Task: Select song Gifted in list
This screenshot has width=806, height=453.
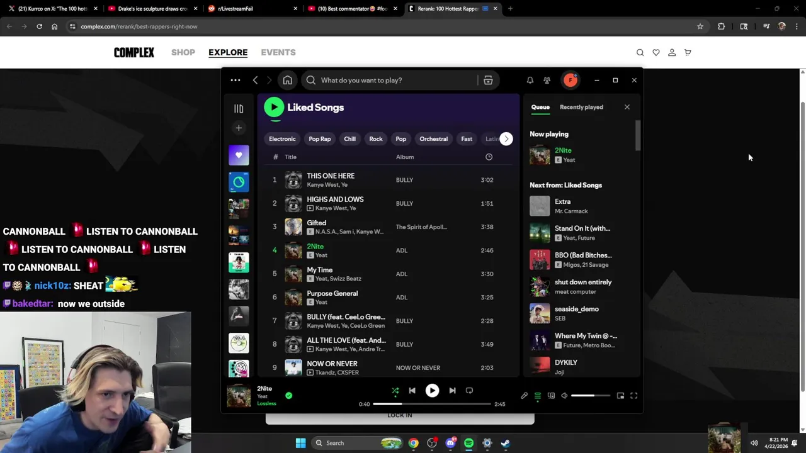Action: pos(390,227)
